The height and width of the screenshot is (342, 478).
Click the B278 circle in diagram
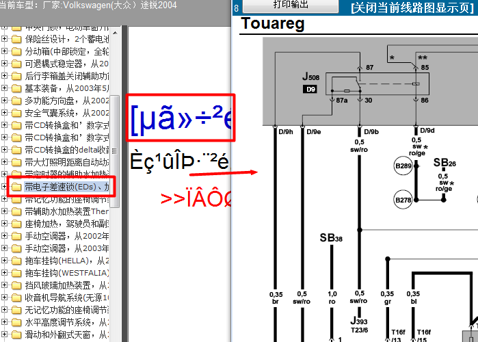pos(403,200)
